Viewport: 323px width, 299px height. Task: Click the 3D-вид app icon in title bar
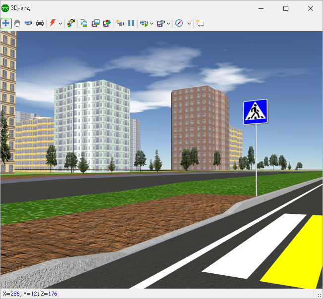point(5,8)
